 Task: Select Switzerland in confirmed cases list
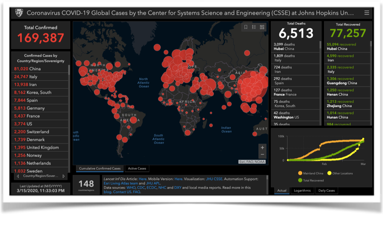coord(40,132)
